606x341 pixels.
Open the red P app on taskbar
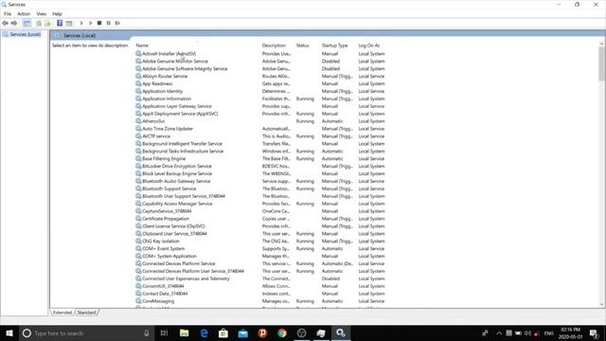262,332
